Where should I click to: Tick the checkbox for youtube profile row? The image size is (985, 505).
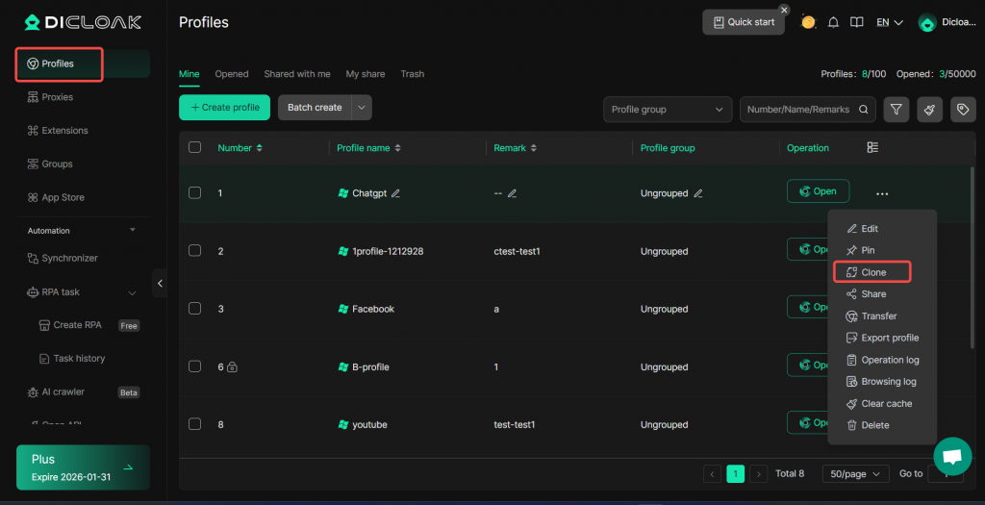[195, 424]
